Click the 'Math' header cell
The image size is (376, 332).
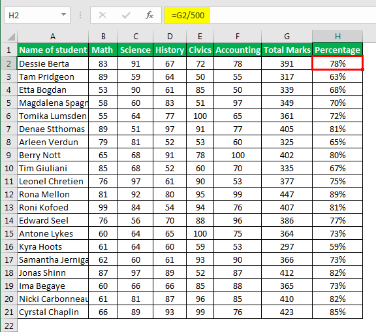coord(103,50)
